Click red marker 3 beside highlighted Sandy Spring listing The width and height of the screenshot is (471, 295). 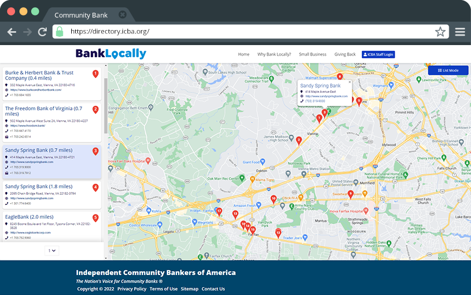96,151
